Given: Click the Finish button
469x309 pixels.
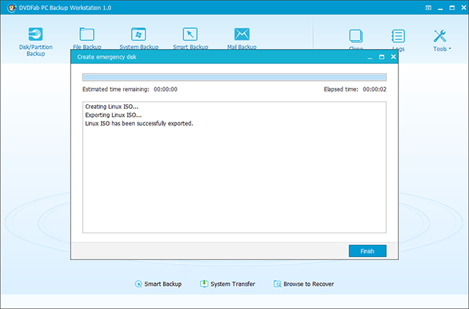Looking at the screenshot, I should pyautogui.click(x=367, y=251).
